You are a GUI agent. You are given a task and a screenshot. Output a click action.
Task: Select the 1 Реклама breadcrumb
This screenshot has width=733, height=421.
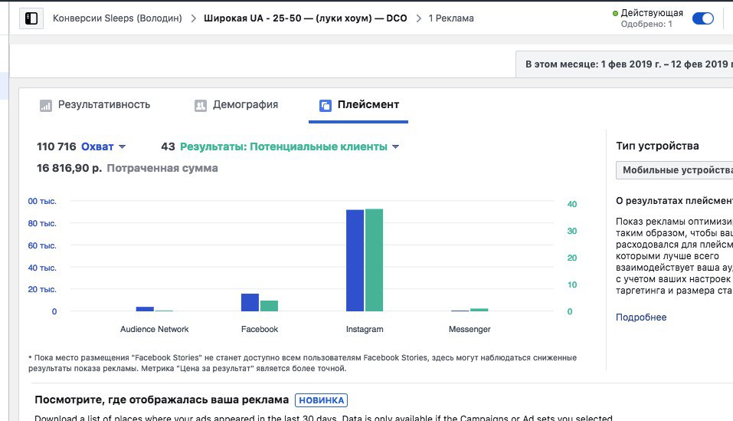click(451, 18)
